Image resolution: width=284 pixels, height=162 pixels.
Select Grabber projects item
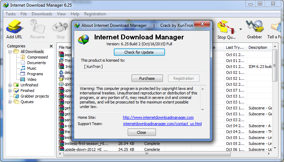coord(34,96)
